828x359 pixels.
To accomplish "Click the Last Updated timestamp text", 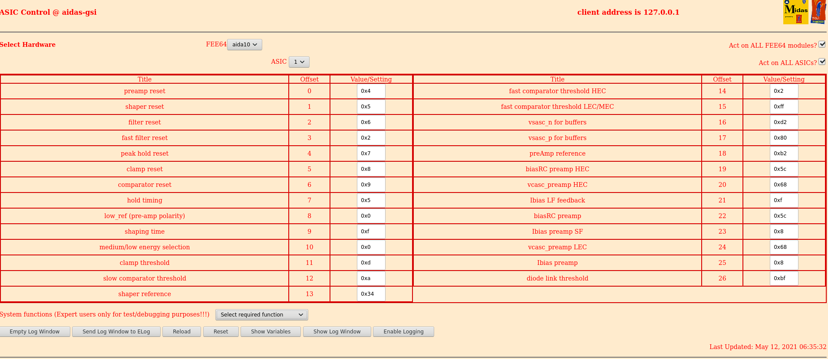I will tap(768, 347).
